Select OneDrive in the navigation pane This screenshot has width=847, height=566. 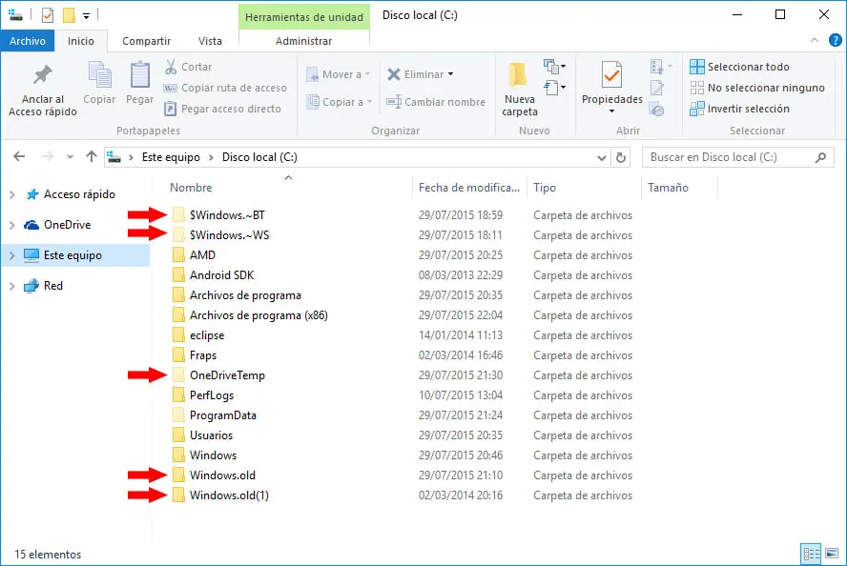coord(67,225)
